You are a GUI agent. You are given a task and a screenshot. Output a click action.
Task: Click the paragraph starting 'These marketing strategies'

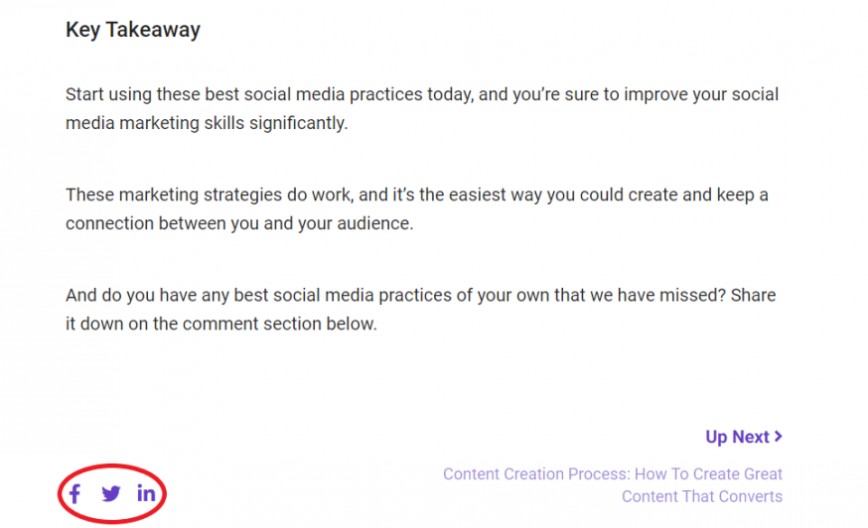(x=417, y=208)
